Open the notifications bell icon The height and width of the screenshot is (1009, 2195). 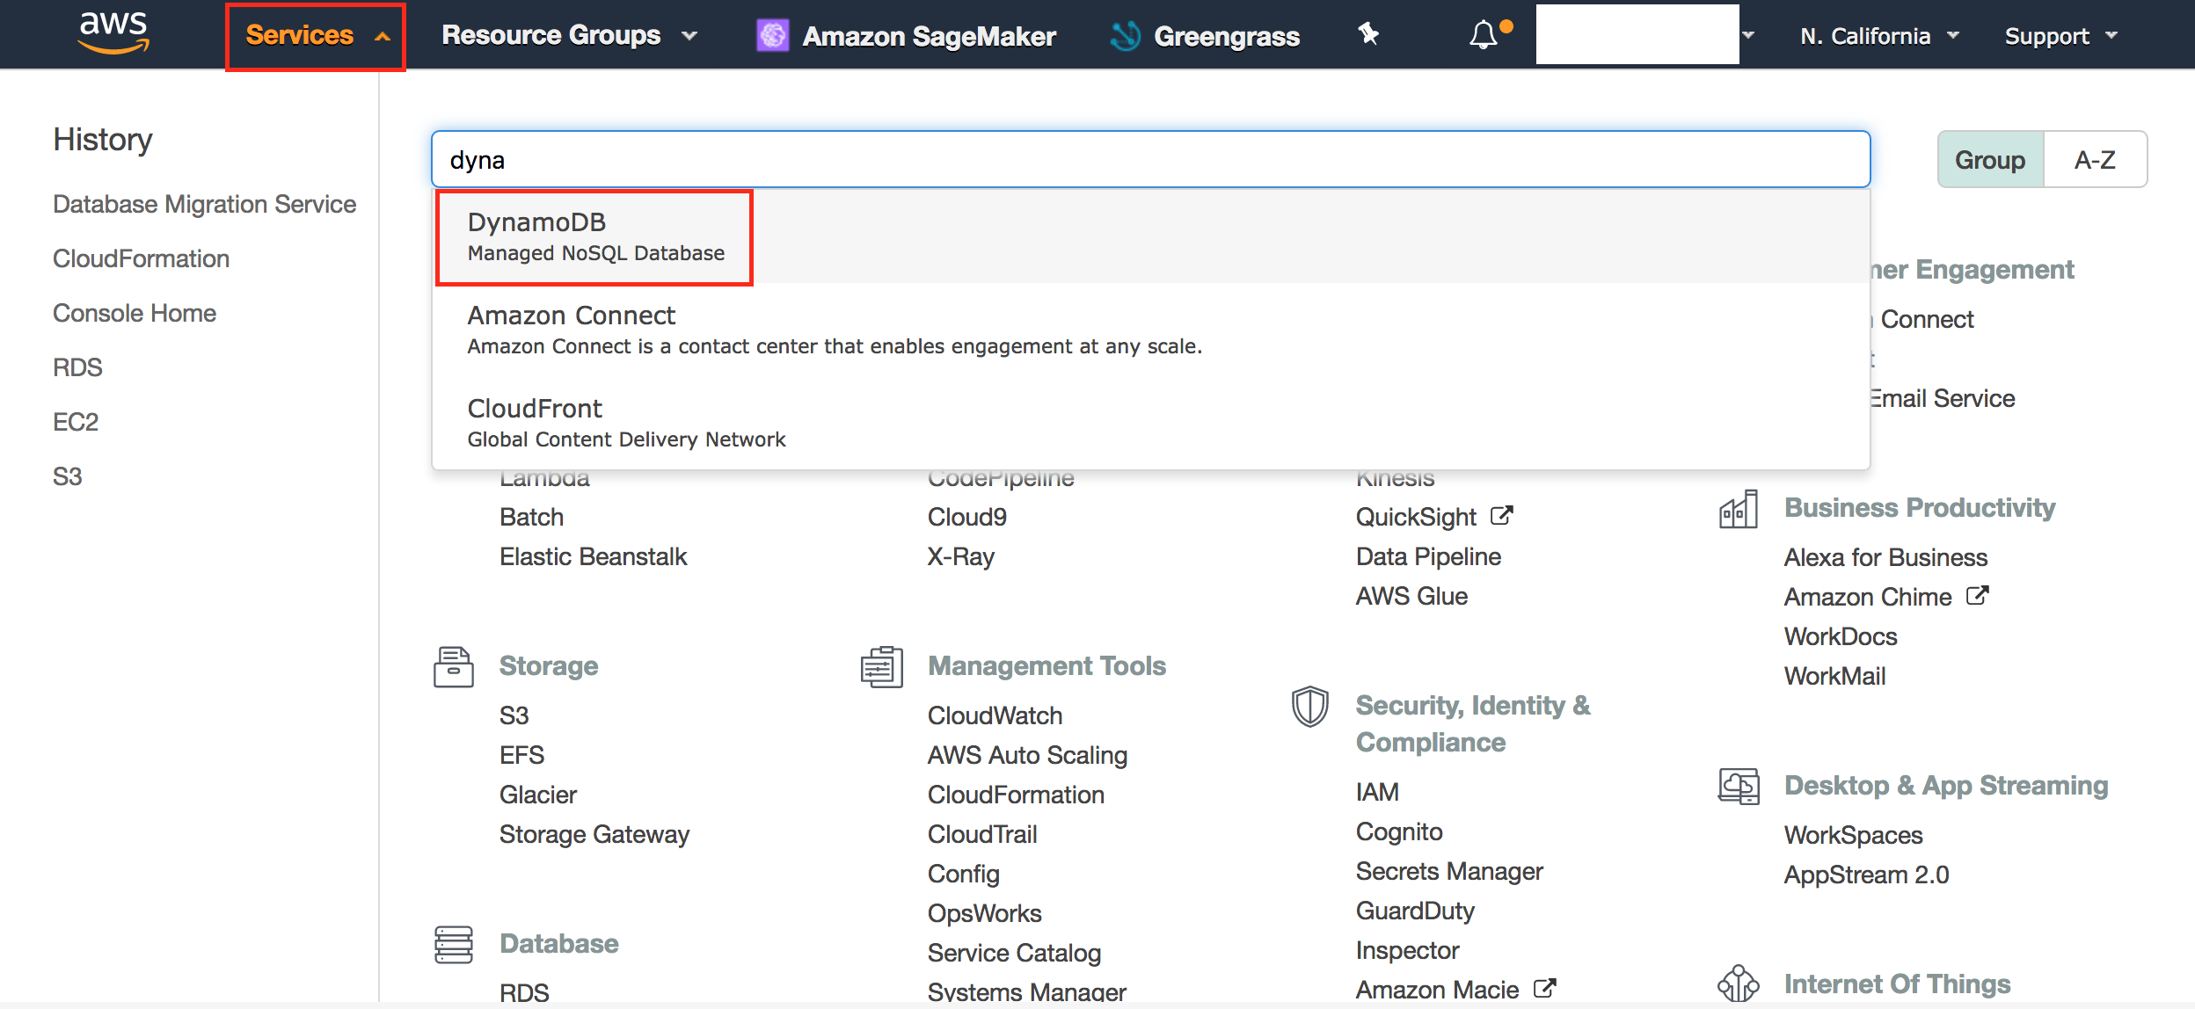pos(1484,35)
